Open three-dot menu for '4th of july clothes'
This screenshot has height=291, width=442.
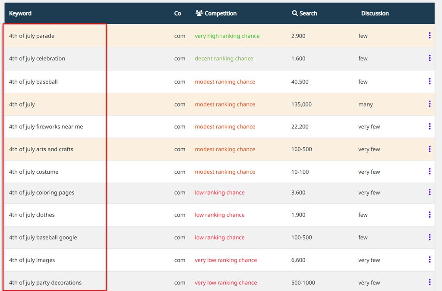(429, 214)
